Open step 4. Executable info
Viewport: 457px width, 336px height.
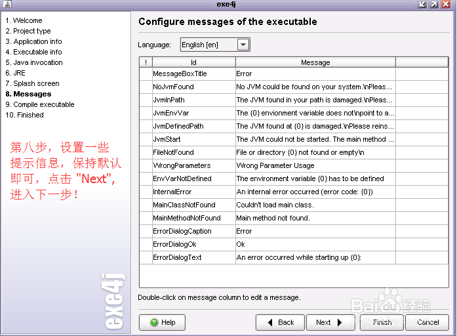(33, 52)
